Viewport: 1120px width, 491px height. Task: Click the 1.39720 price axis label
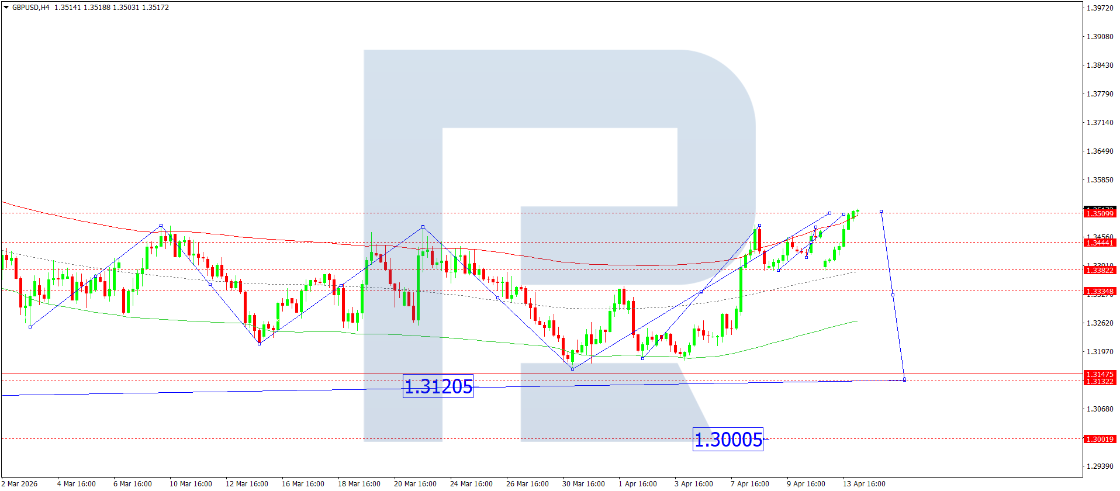[x=1100, y=8]
